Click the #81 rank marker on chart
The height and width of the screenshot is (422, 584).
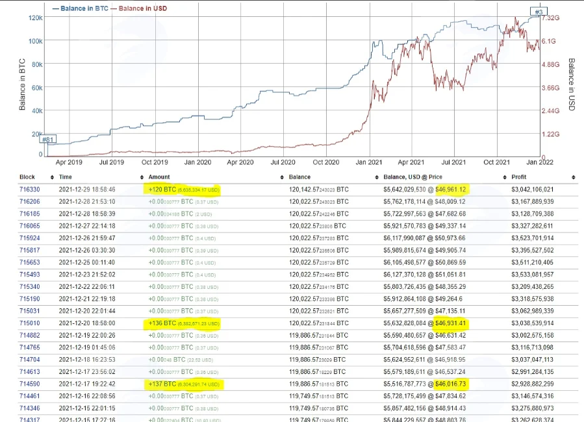coord(47,139)
